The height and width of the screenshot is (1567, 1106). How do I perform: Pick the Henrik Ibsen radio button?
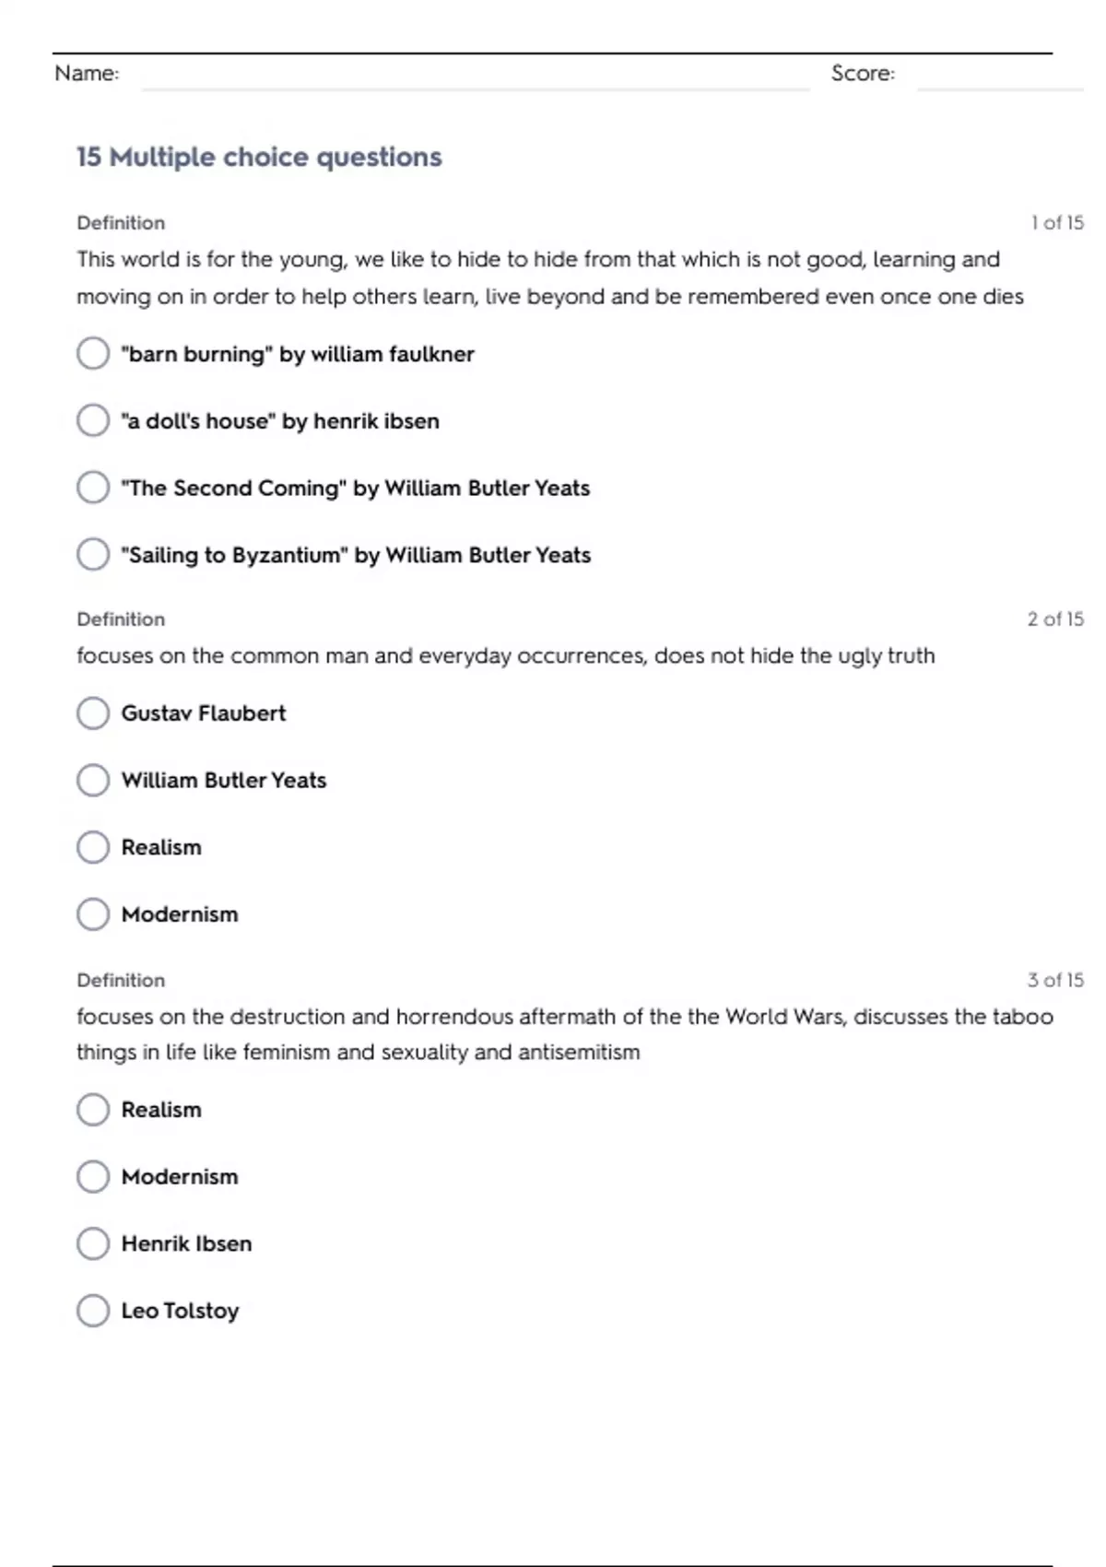(x=93, y=1243)
